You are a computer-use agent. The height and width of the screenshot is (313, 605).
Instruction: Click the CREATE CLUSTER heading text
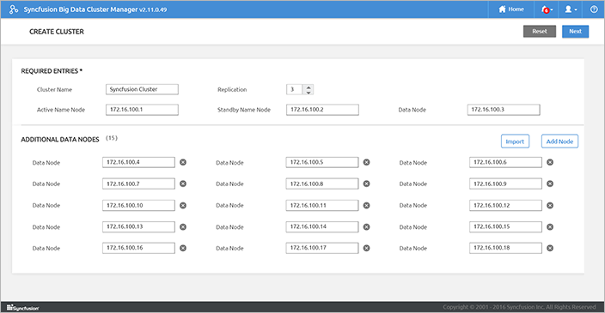[57, 32]
